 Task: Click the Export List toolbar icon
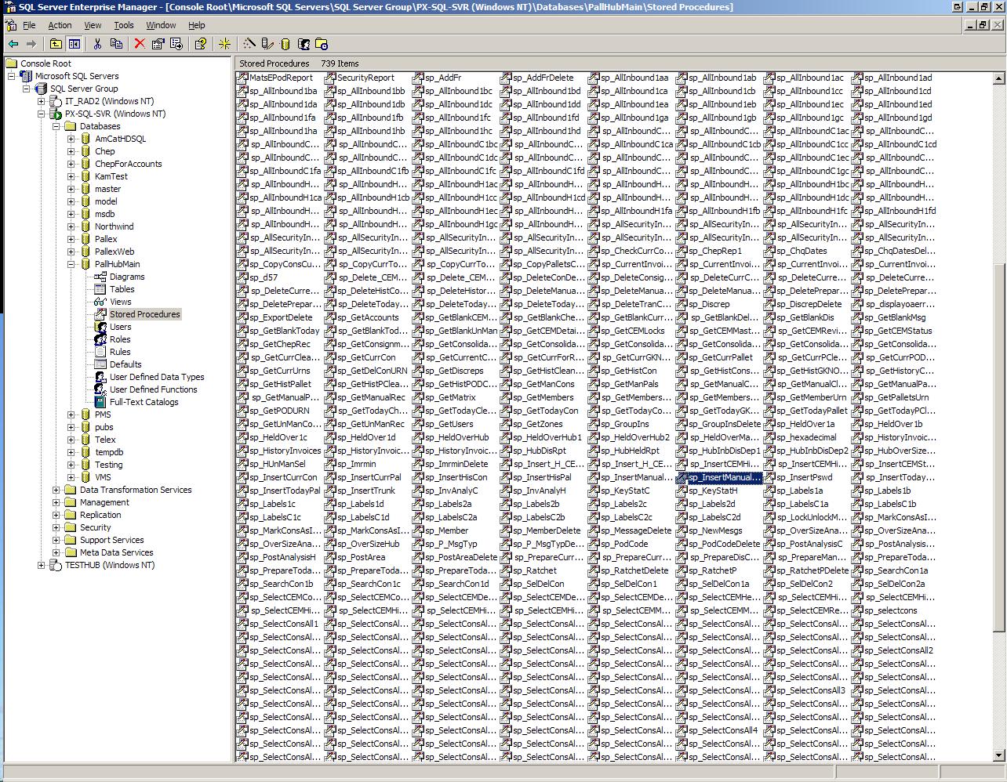tap(176, 44)
